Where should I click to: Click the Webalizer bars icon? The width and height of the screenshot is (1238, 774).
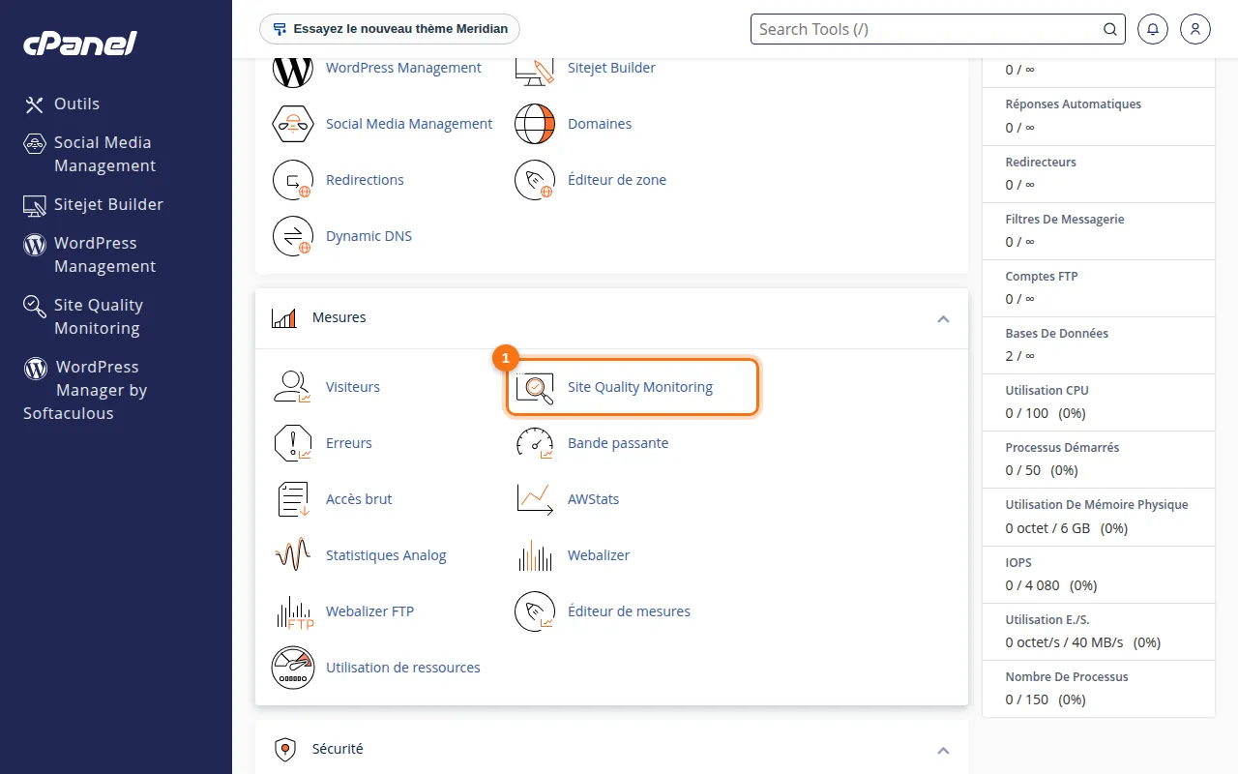535,555
